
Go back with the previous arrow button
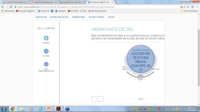pos(97,99)
